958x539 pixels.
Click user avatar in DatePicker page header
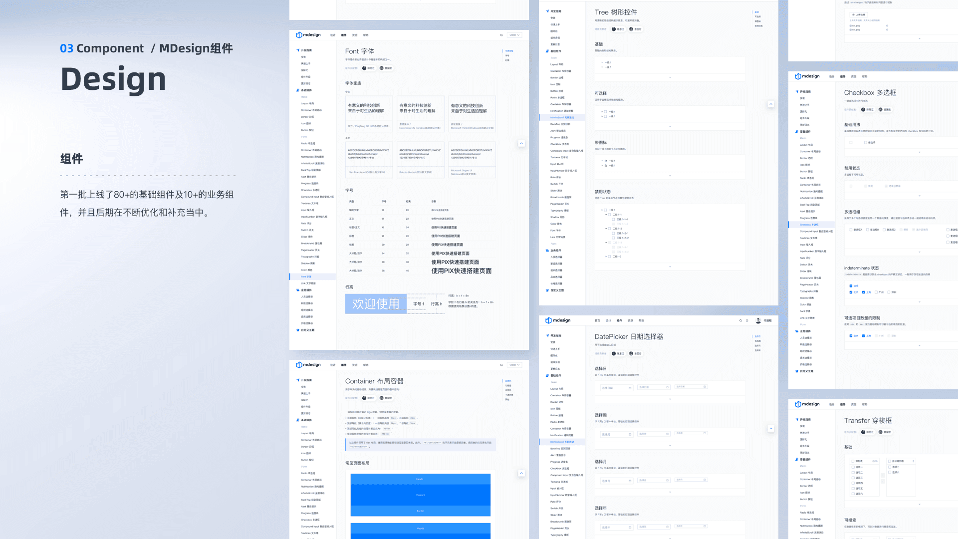tap(758, 321)
